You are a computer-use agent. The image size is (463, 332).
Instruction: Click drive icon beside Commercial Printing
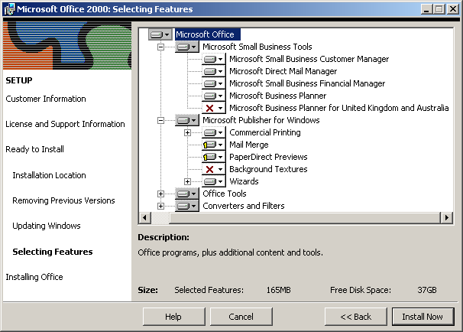click(214, 132)
